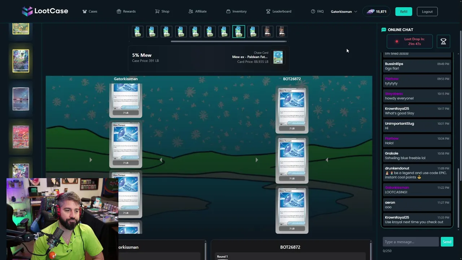Click the 'howdy everyone!' chat message

399,98
